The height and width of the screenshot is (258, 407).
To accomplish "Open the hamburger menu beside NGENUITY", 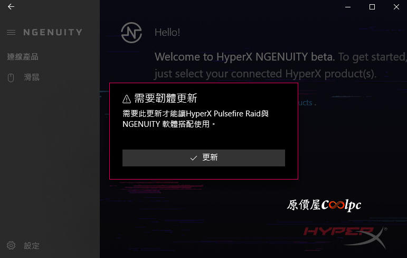I will (11, 32).
